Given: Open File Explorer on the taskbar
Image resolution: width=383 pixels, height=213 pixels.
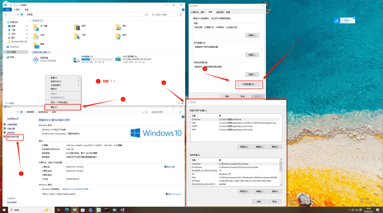Looking at the screenshot, I should [x=75, y=210].
